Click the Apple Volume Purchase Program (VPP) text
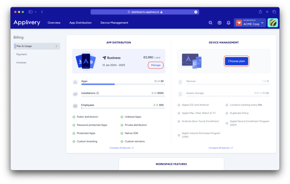Screen dimensions: 290x184 [x=201, y=135]
